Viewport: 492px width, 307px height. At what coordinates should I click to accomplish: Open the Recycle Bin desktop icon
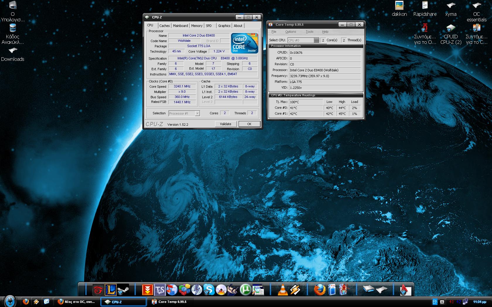coord(13,34)
